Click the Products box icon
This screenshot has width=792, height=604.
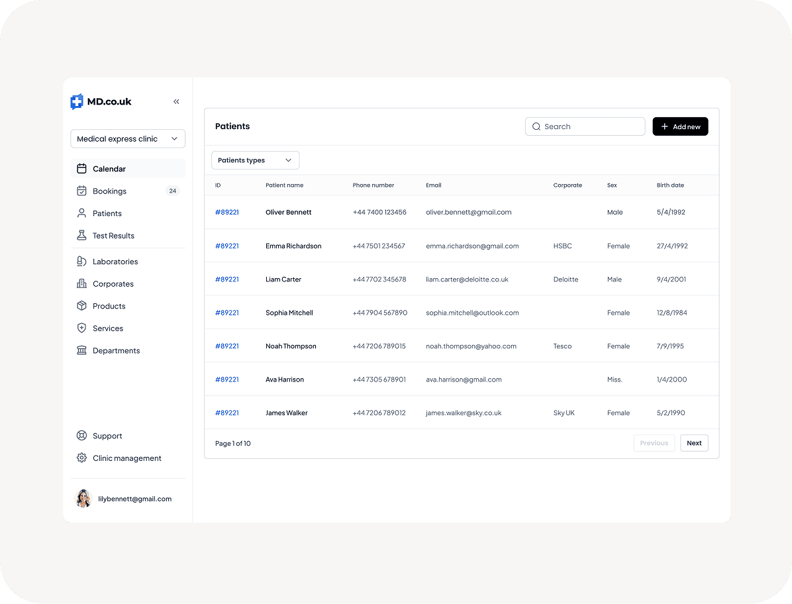81,306
